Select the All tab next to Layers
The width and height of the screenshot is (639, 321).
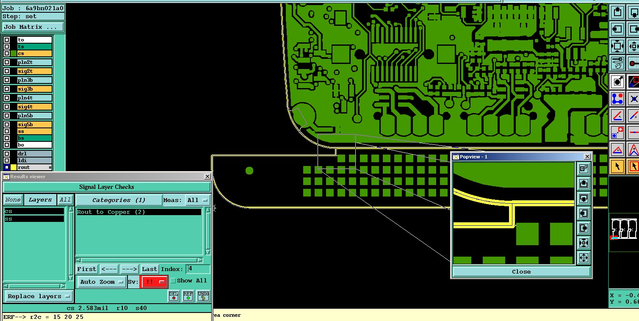[65, 200]
